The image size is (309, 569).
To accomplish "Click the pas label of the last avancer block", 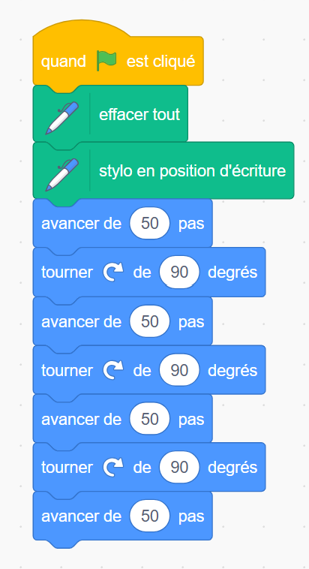I will pyautogui.click(x=191, y=517).
